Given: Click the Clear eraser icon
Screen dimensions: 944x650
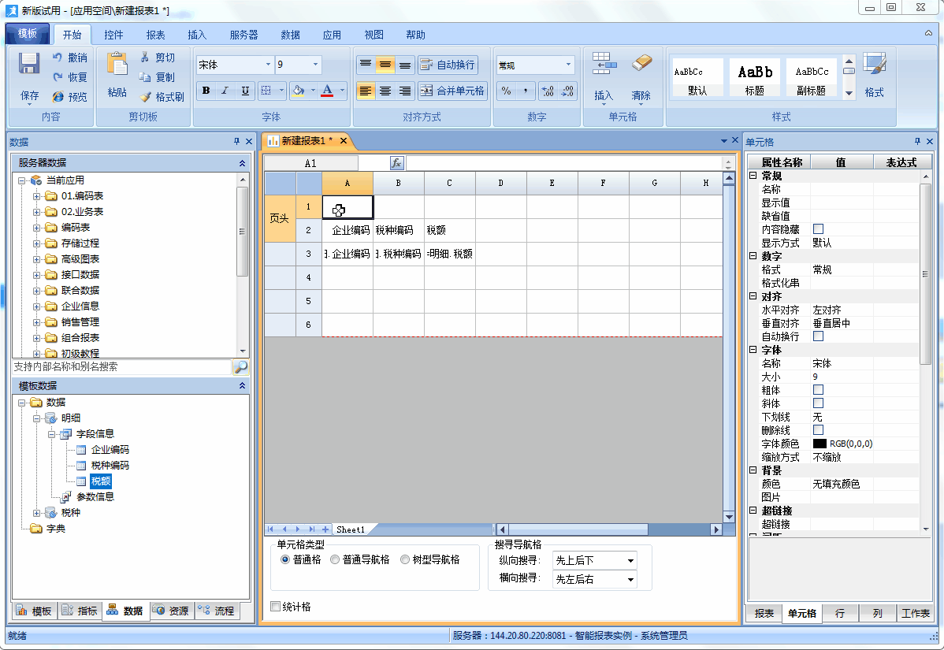Looking at the screenshot, I should click(x=642, y=63).
